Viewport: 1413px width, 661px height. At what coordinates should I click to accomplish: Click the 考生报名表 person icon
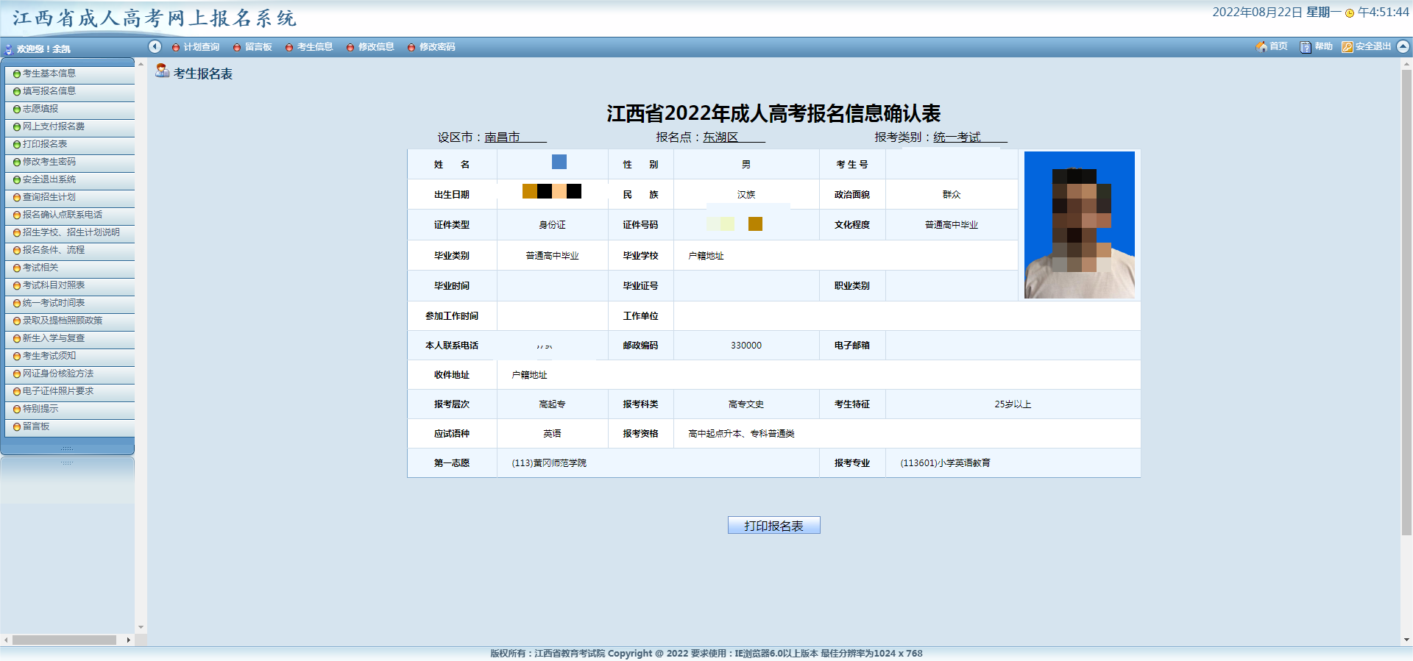(x=162, y=71)
